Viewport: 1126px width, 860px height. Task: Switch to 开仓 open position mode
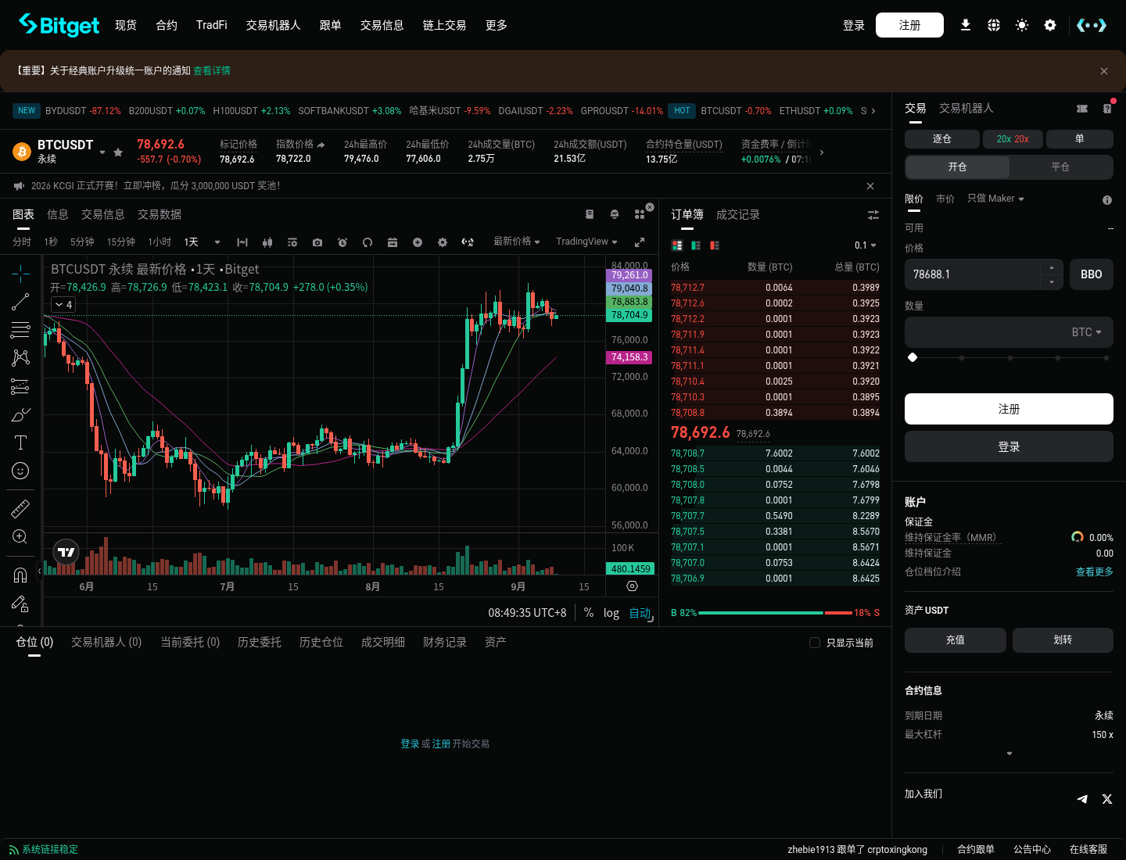958,167
